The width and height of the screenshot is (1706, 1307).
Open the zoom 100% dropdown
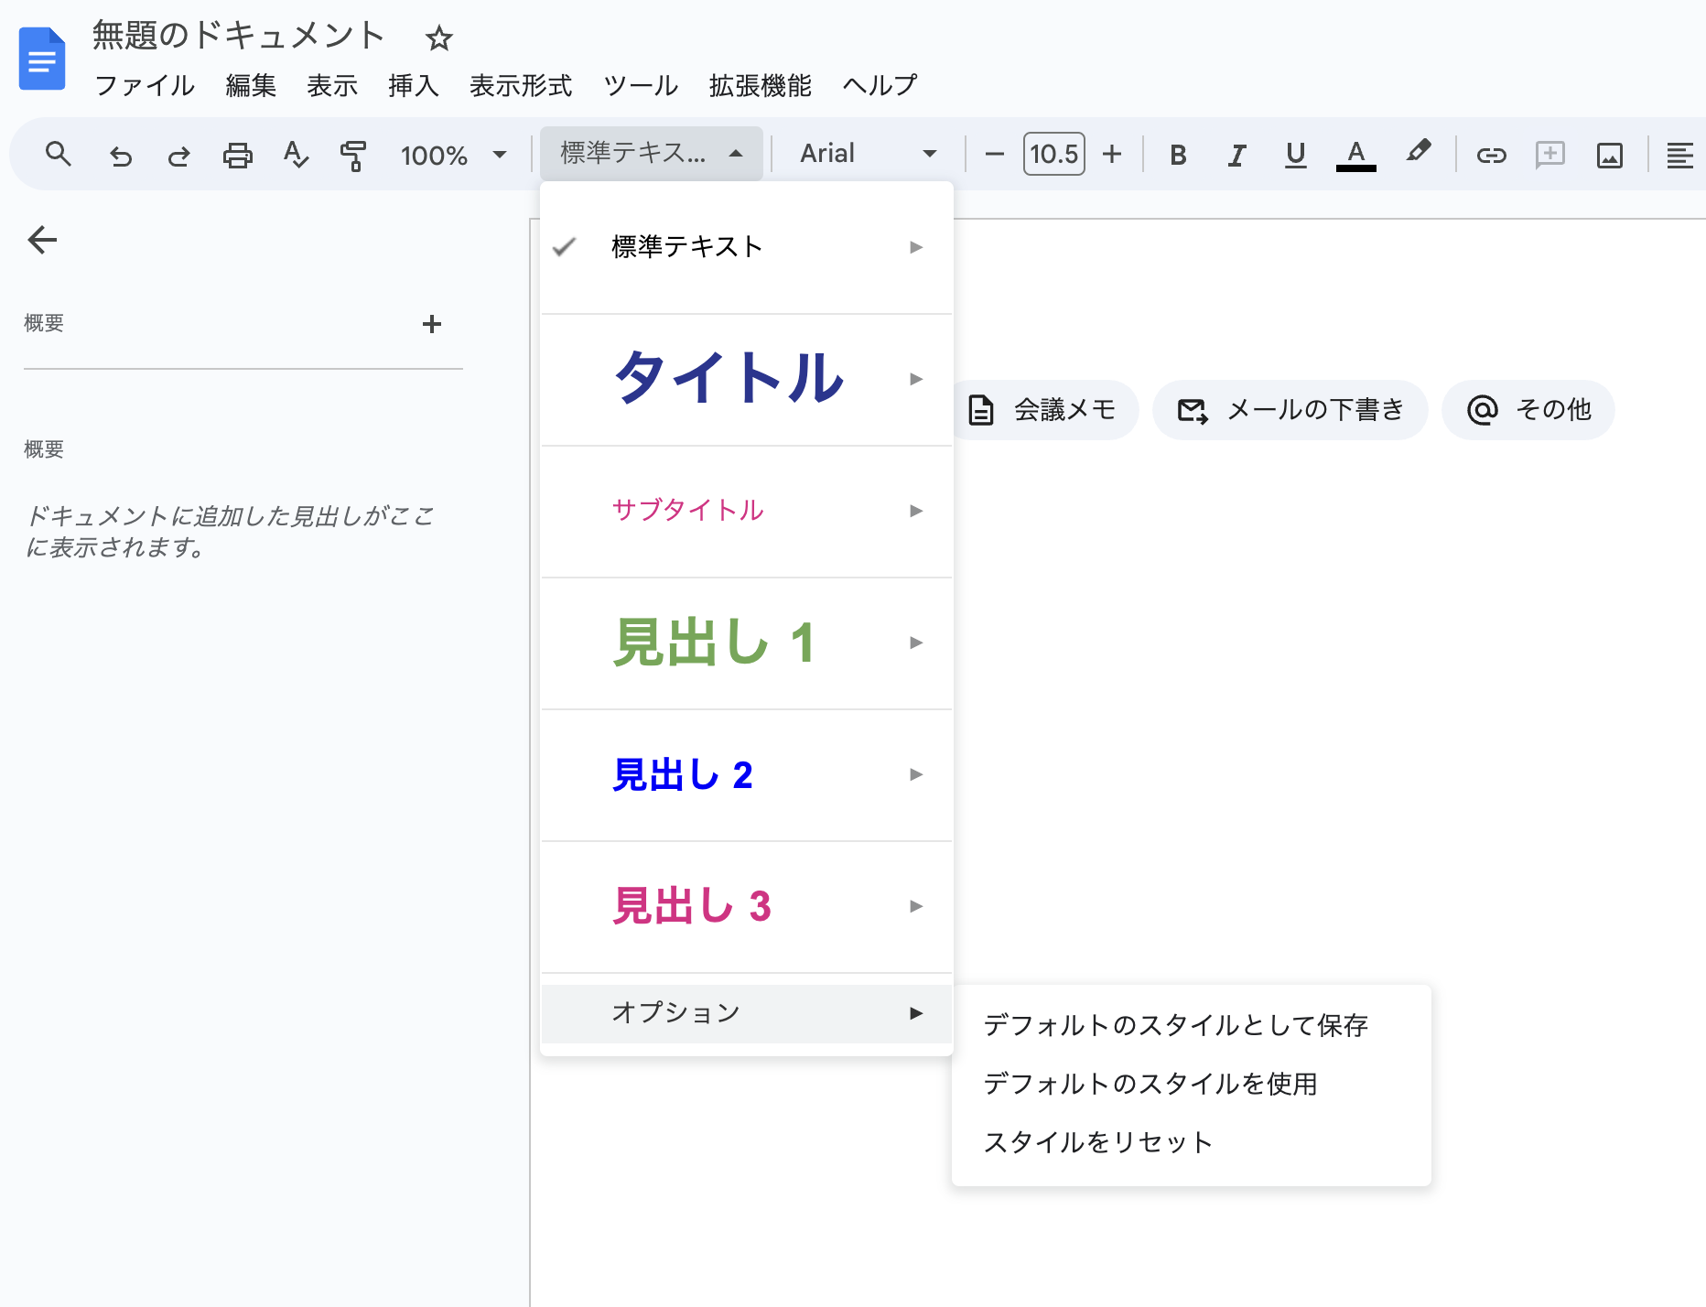pos(453,155)
